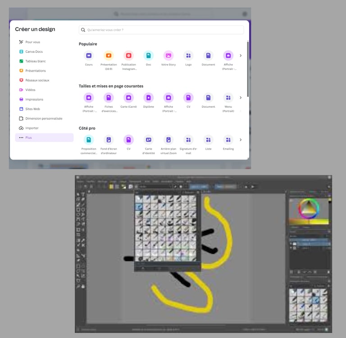Open the Canva Docs category
The width and height of the screenshot is (346, 338).
[44, 51]
